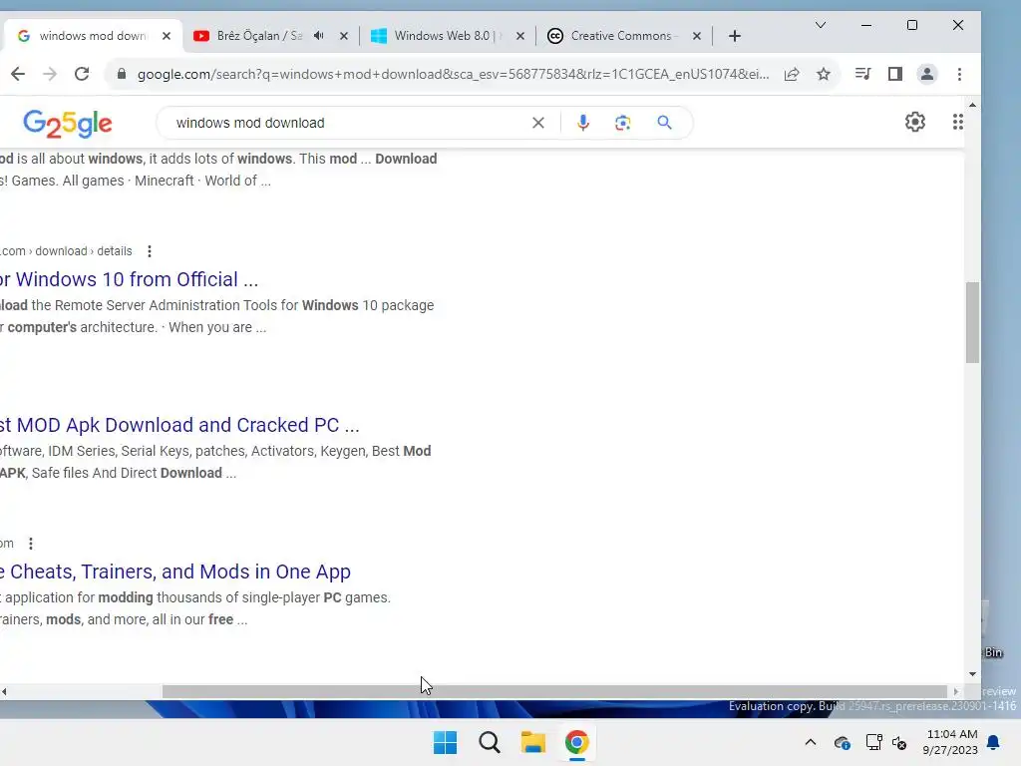Toggle the Chrome side panel
1021x766 pixels.
tap(895, 74)
